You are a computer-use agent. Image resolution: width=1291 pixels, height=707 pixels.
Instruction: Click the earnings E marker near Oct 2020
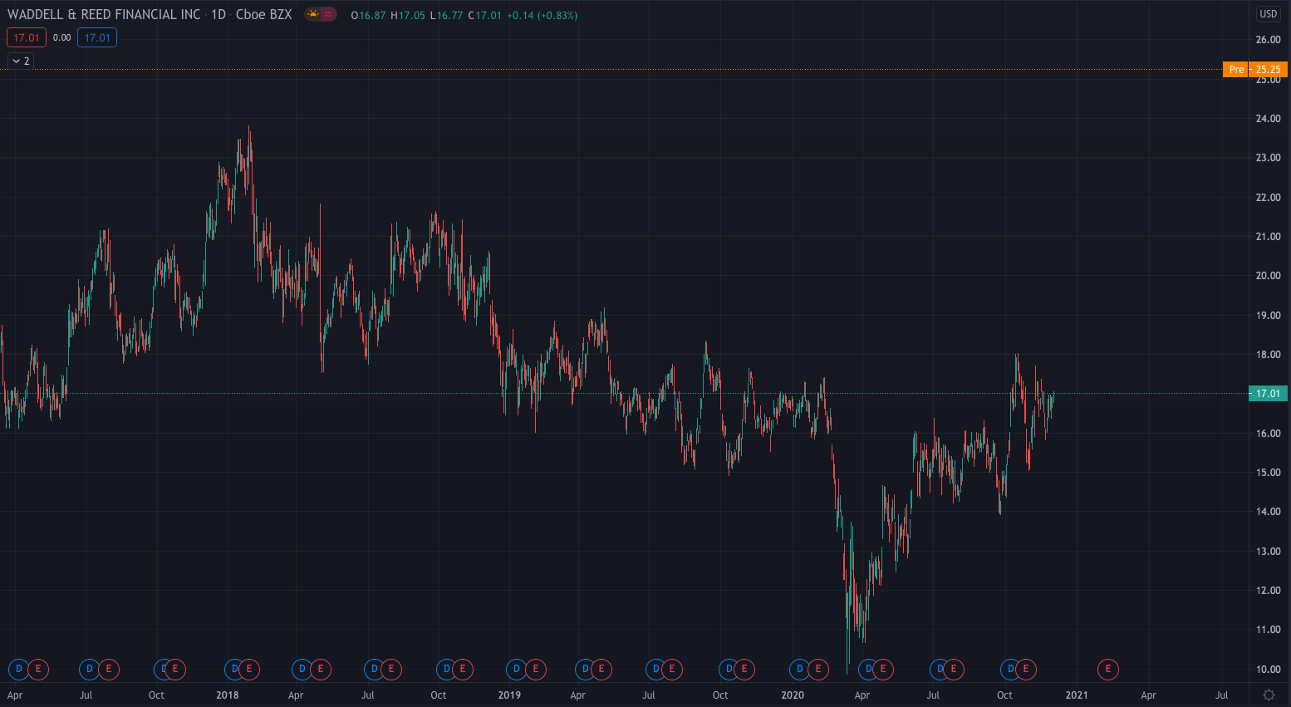(1026, 669)
